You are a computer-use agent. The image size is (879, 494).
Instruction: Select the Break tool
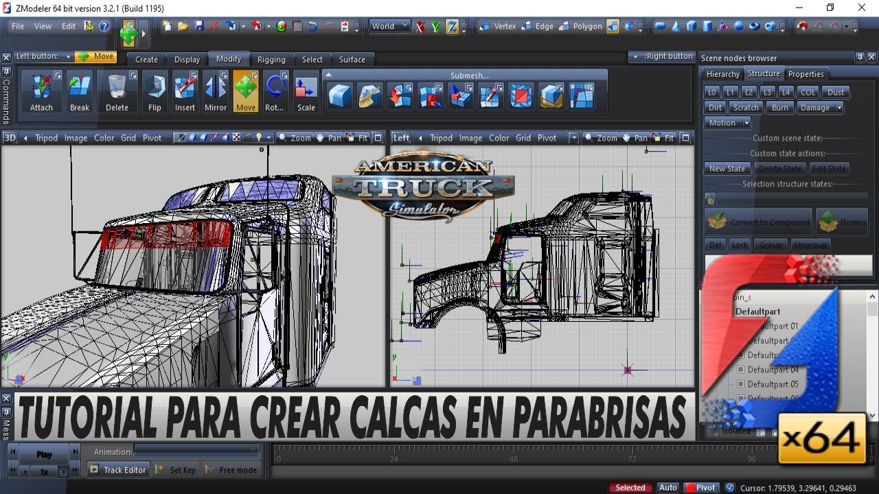tap(80, 91)
